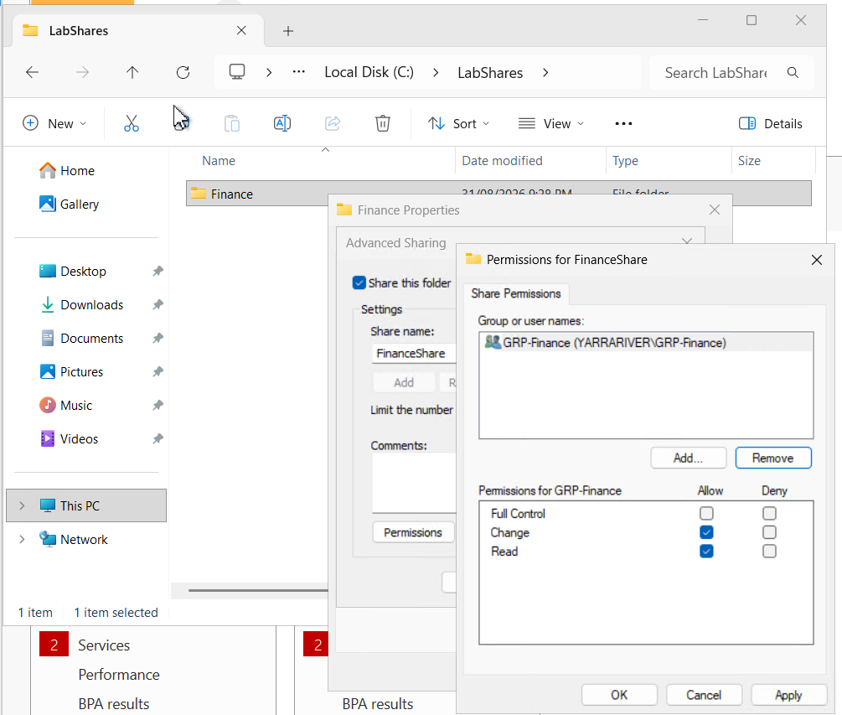Select GRP-Finance in group list
The image size is (842, 715).
645,342
